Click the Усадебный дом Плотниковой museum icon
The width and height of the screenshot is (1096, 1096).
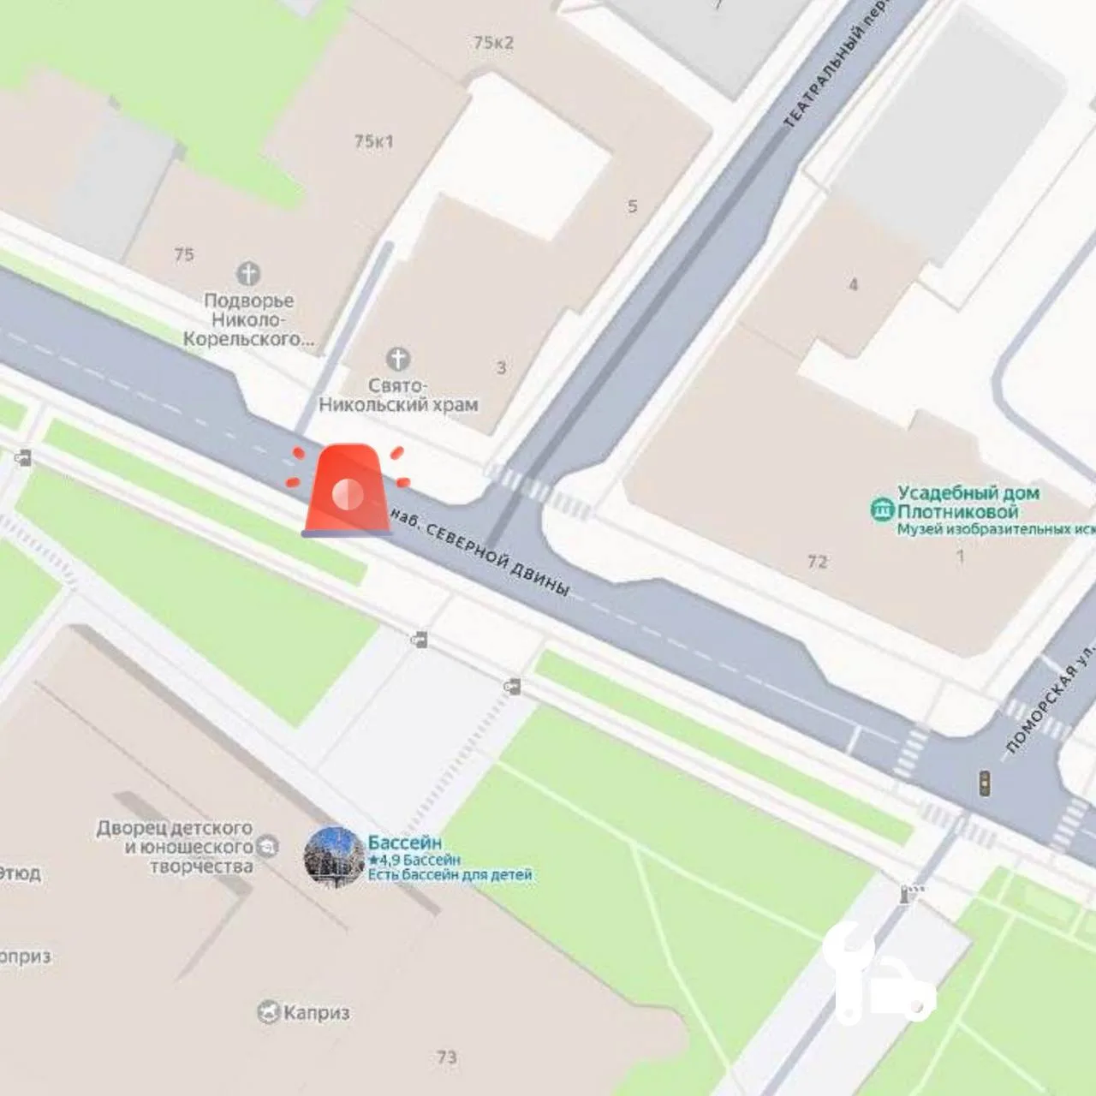click(x=882, y=510)
